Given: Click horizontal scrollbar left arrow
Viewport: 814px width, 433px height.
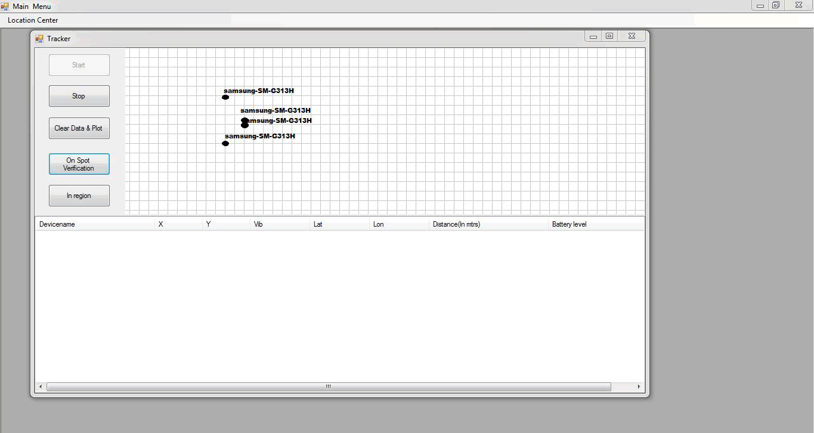Looking at the screenshot, I should pyautogui.click(x=41, y=386).
